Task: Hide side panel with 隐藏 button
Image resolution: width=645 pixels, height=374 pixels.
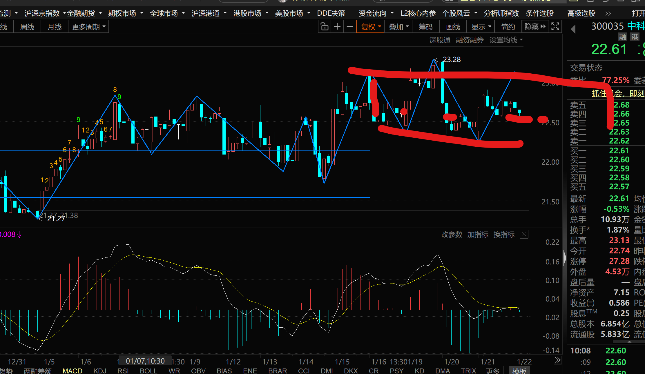Action: pyautogui.click(x=535, y=27)
